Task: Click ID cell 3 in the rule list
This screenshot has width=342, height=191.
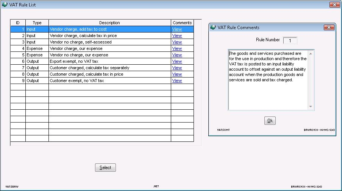Action: 18,42
